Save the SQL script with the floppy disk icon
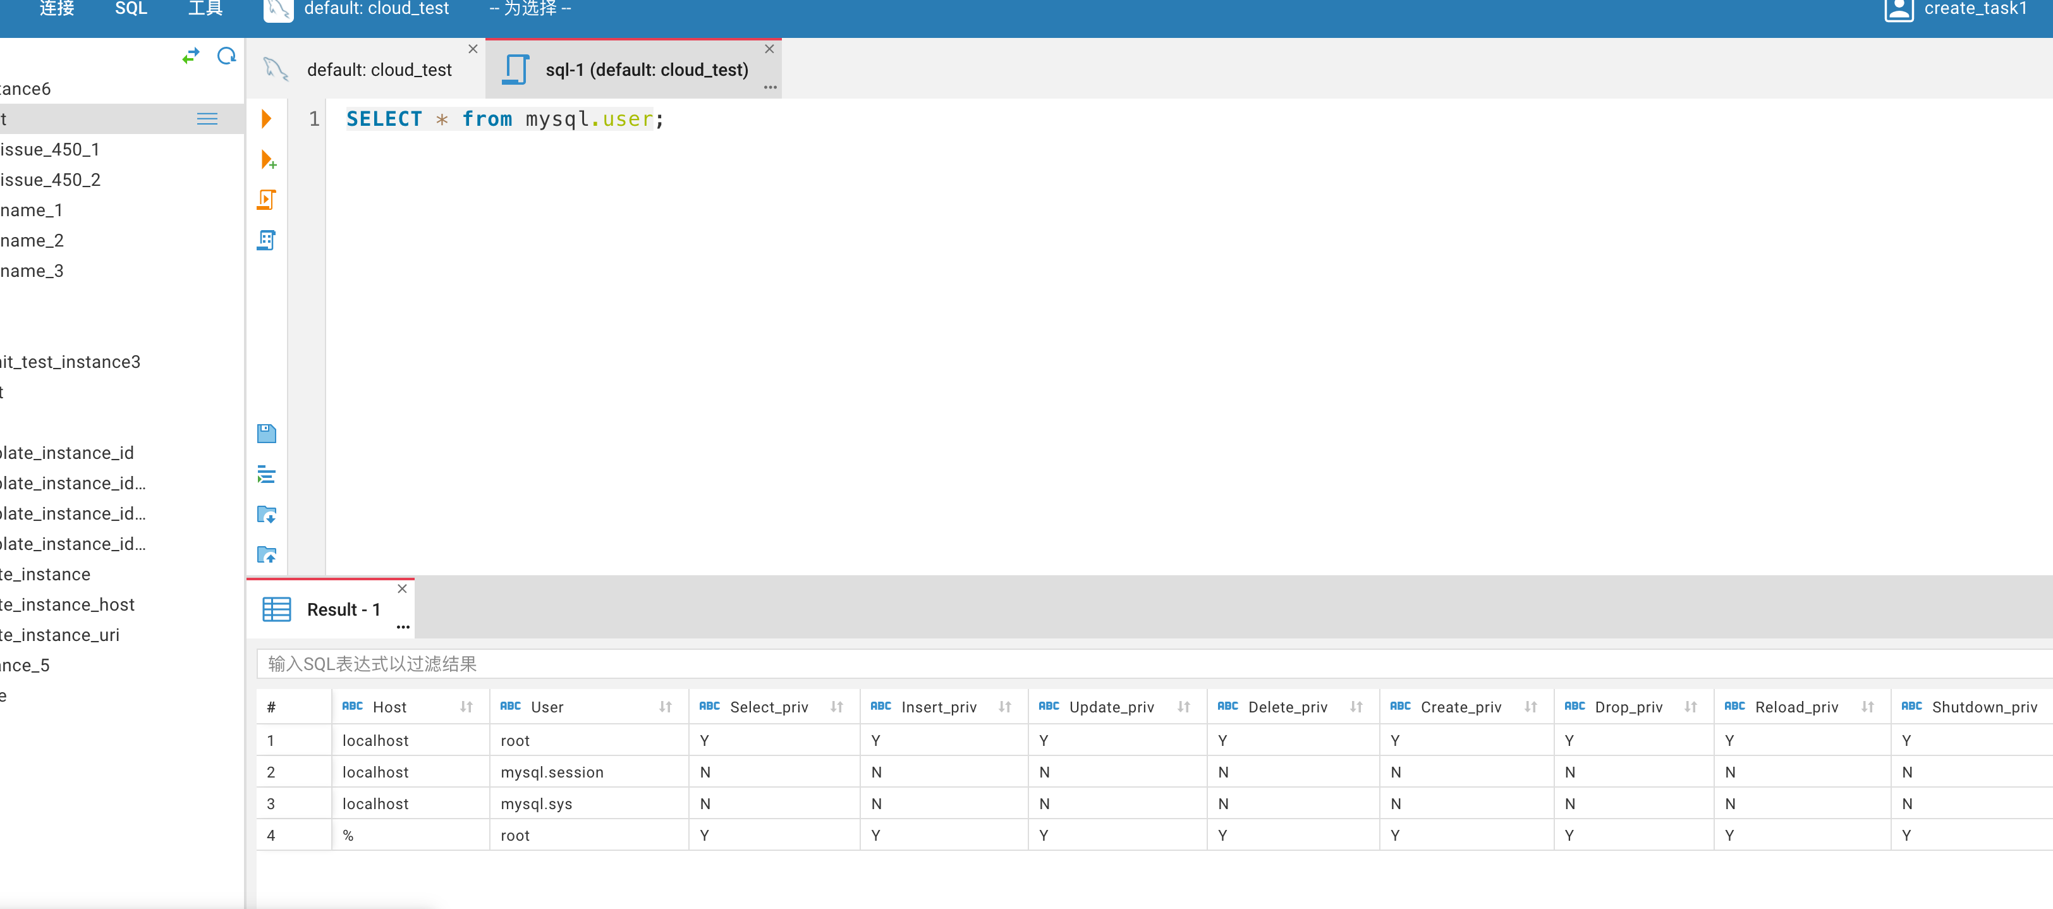2053x909 pixels. 266,433
